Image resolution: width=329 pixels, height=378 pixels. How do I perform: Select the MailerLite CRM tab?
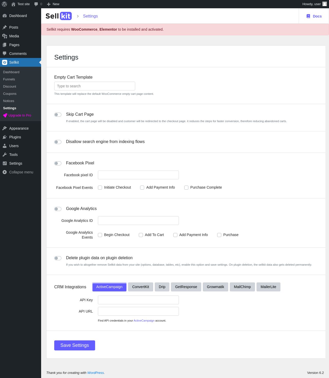(x=268, y=287)
